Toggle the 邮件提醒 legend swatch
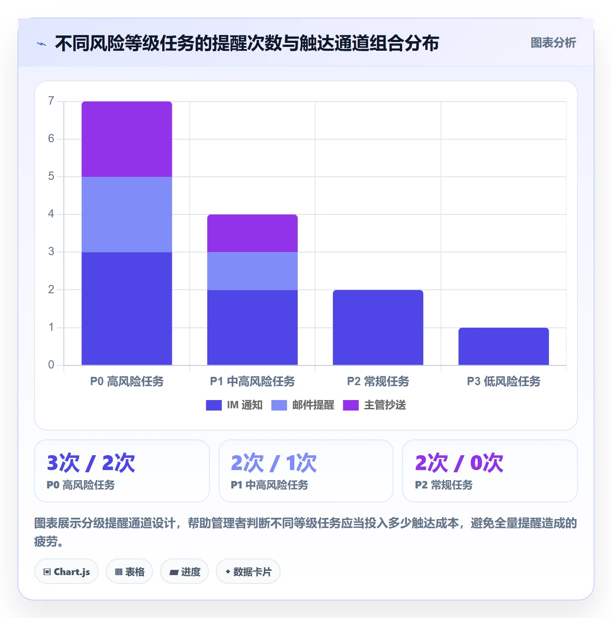 279,405
